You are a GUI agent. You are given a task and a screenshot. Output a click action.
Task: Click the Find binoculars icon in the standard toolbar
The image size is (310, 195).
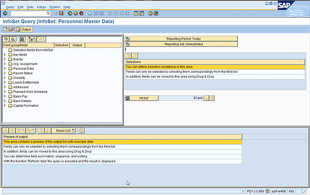96,13
